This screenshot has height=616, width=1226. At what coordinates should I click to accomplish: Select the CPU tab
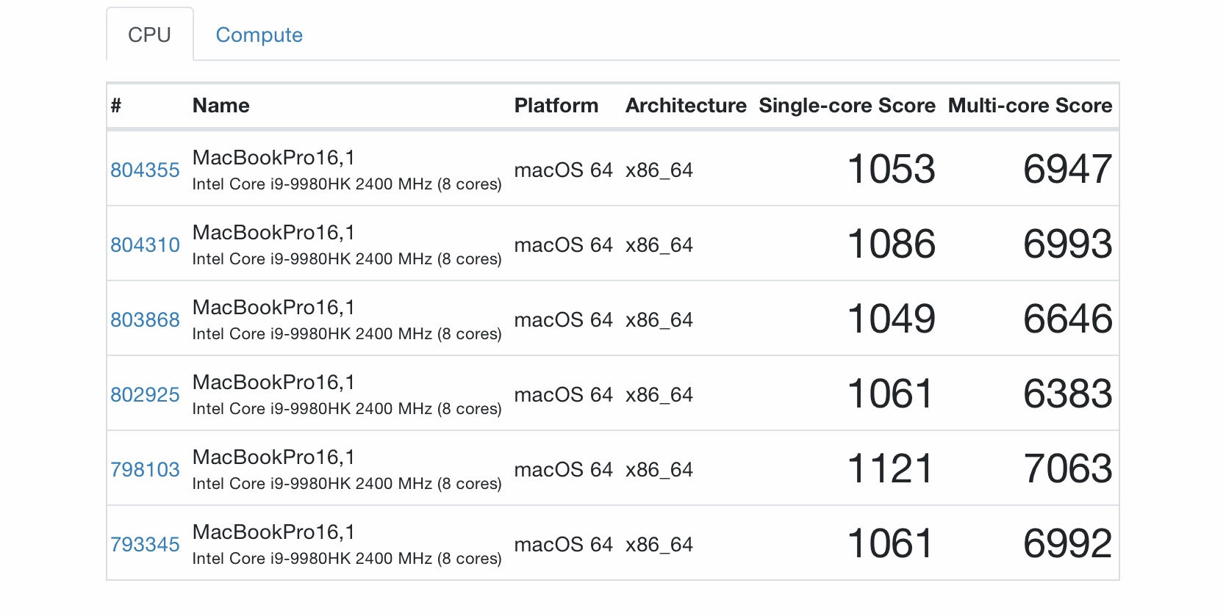(149, 35)
